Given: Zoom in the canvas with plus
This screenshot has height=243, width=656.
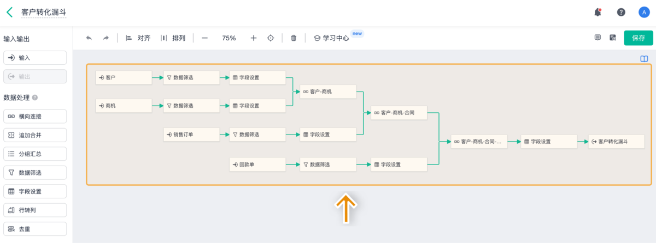Looking at the screenshot, I should 254,38.
